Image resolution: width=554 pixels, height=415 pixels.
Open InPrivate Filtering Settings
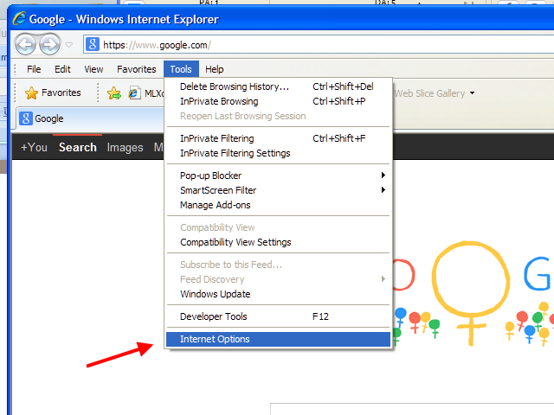click(x=278, y=153)
